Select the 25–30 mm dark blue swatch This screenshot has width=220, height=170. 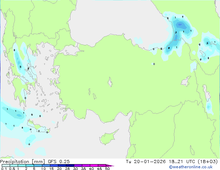(70, 165)
